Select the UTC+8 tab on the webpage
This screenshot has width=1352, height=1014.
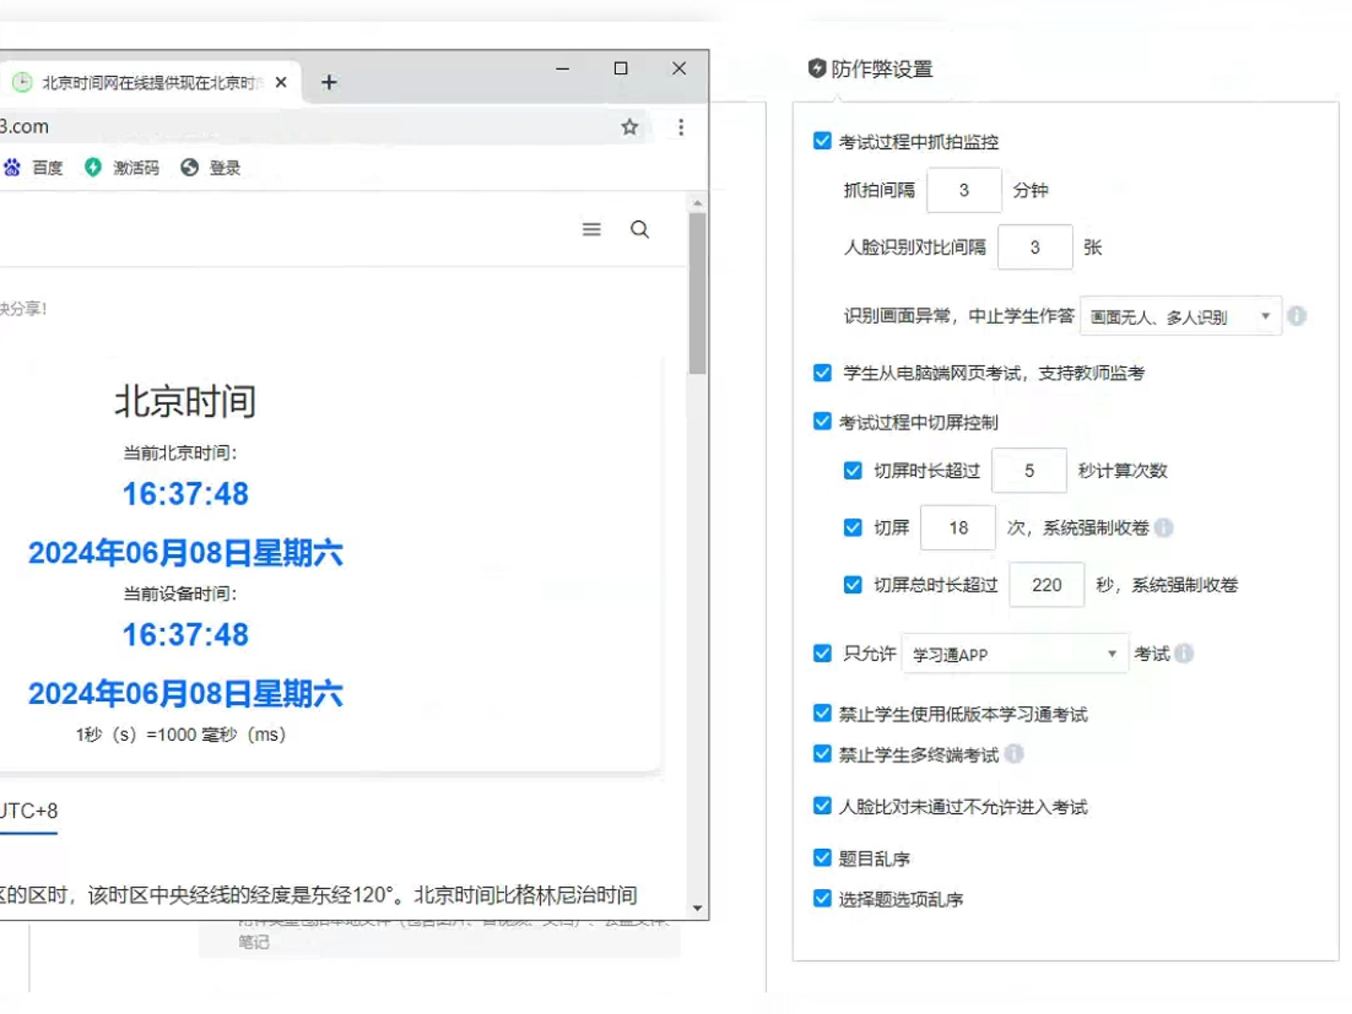(29, 810)
